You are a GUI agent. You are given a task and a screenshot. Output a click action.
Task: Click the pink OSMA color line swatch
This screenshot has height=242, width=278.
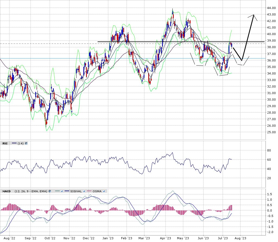click(x=90, y=191)
